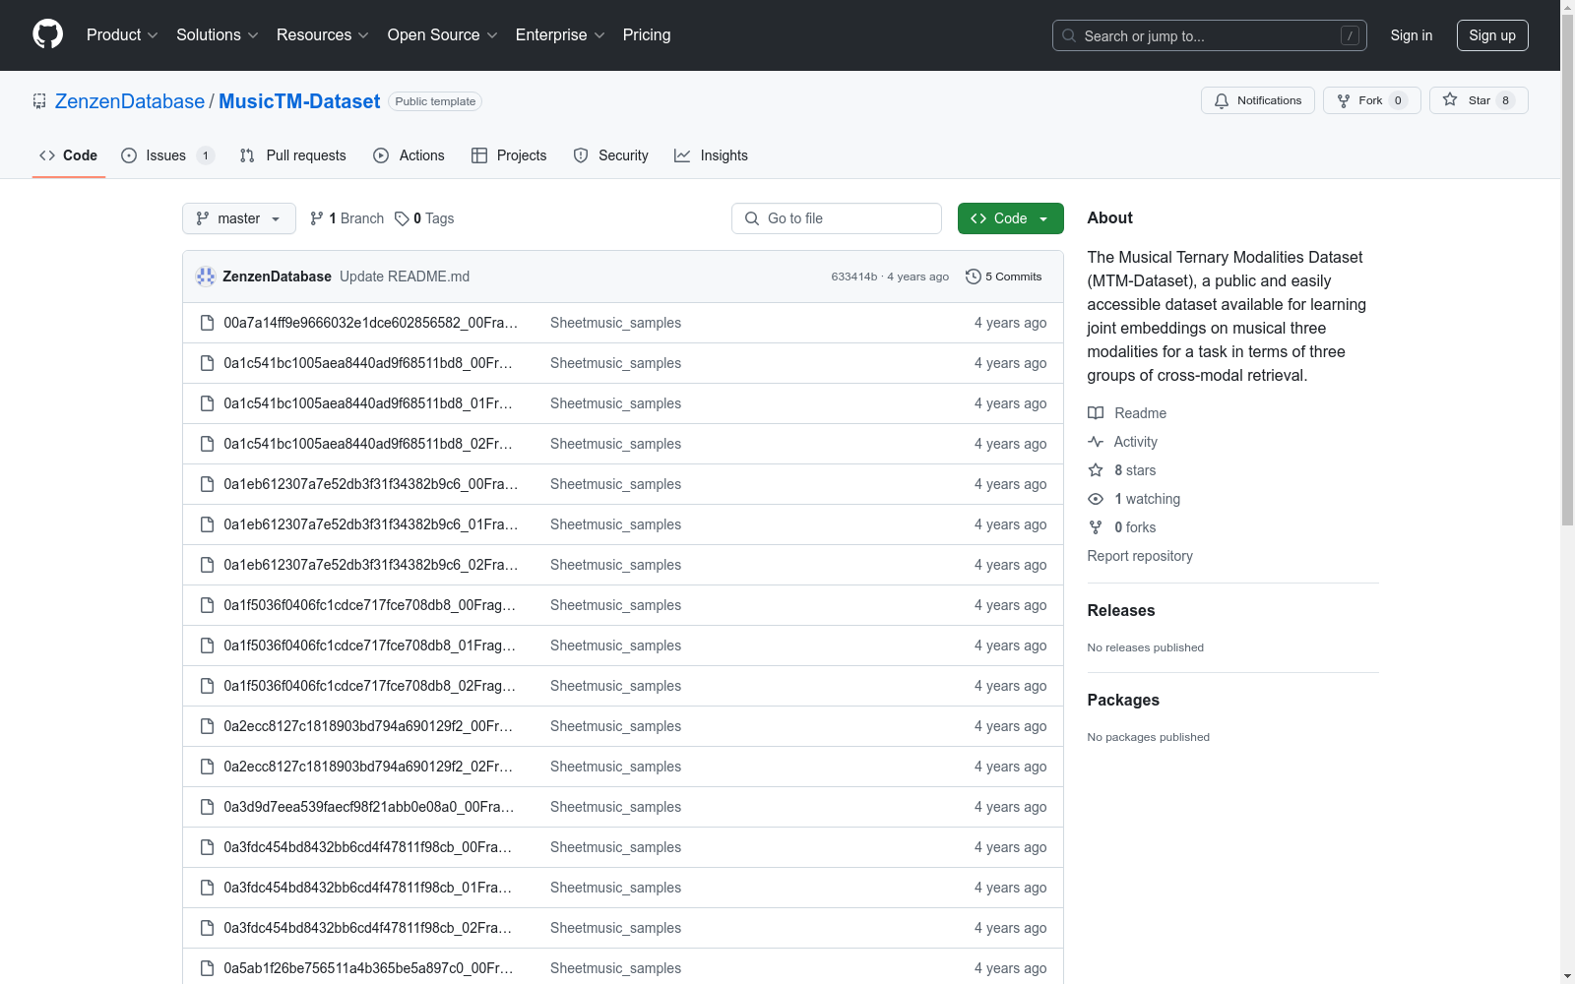Switch to the Issues tab
Screen dimensions: 1575x984
[x=165, y=155]
